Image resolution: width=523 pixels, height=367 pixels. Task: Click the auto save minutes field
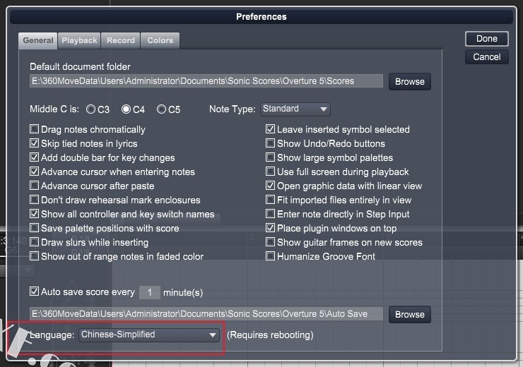pos(149,292)
